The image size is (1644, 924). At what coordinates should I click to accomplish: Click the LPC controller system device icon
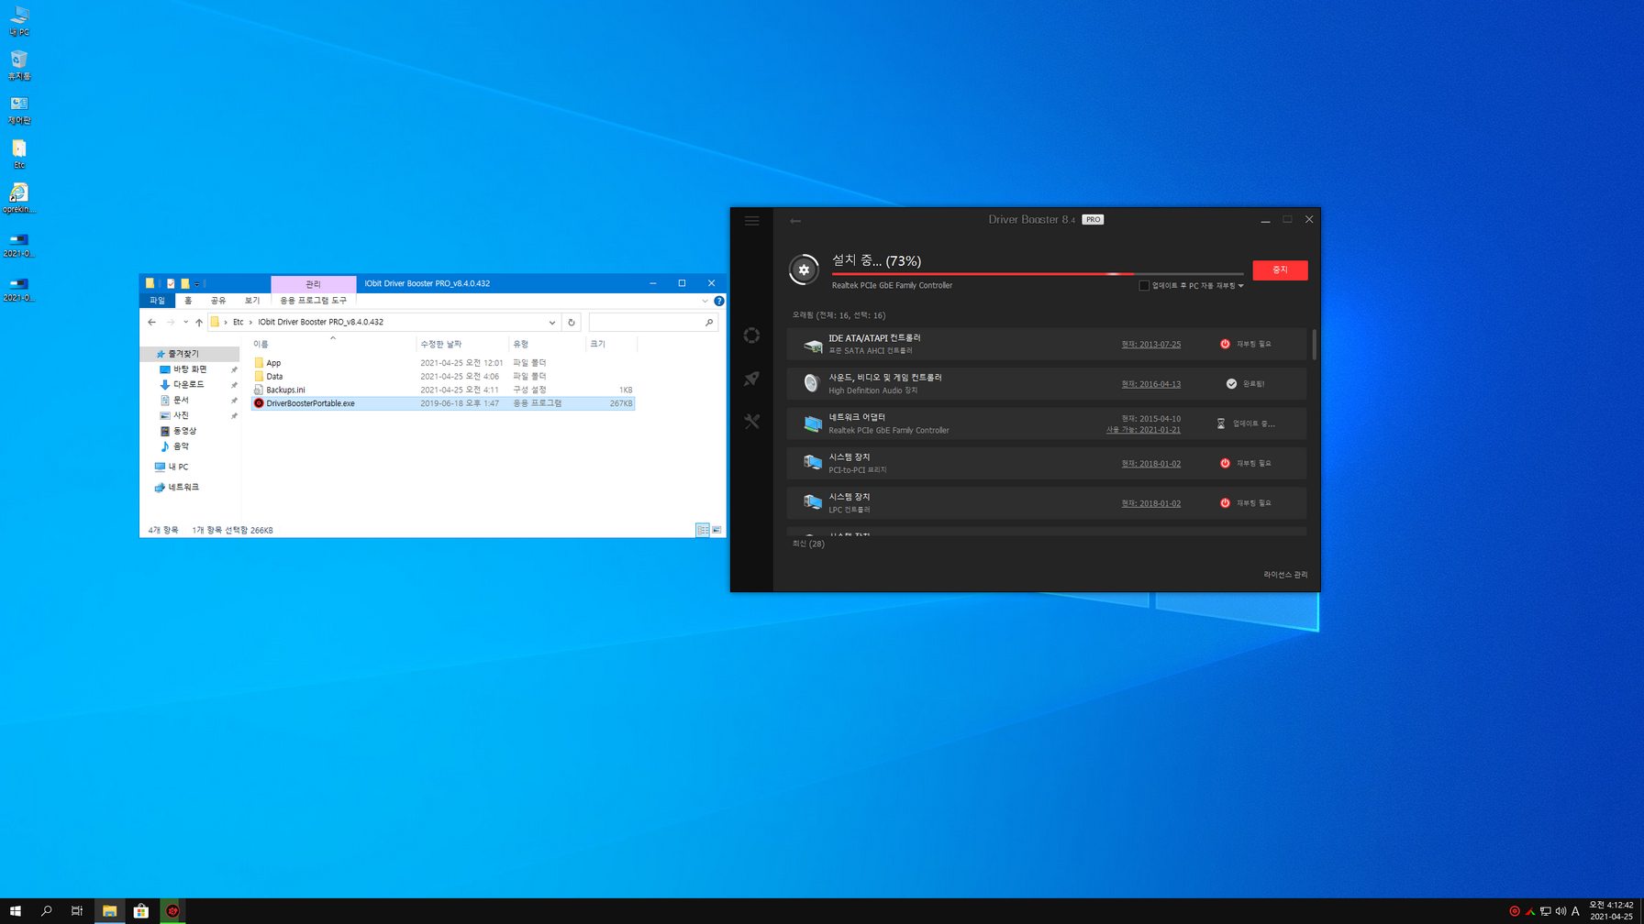click(x=812, y=502)
